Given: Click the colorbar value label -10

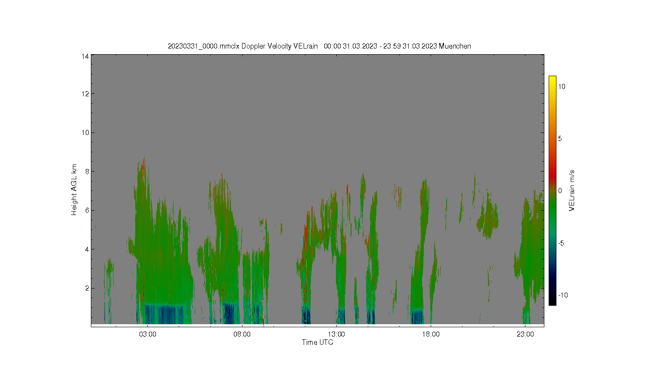Looking at the screenshot, I should click(563, 295).
